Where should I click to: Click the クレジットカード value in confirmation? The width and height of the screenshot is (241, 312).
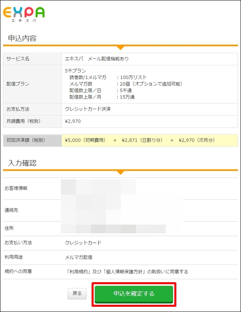(x=84, y=243)
